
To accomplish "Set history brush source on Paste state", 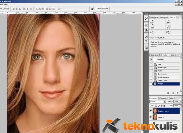I will point(151,71).
